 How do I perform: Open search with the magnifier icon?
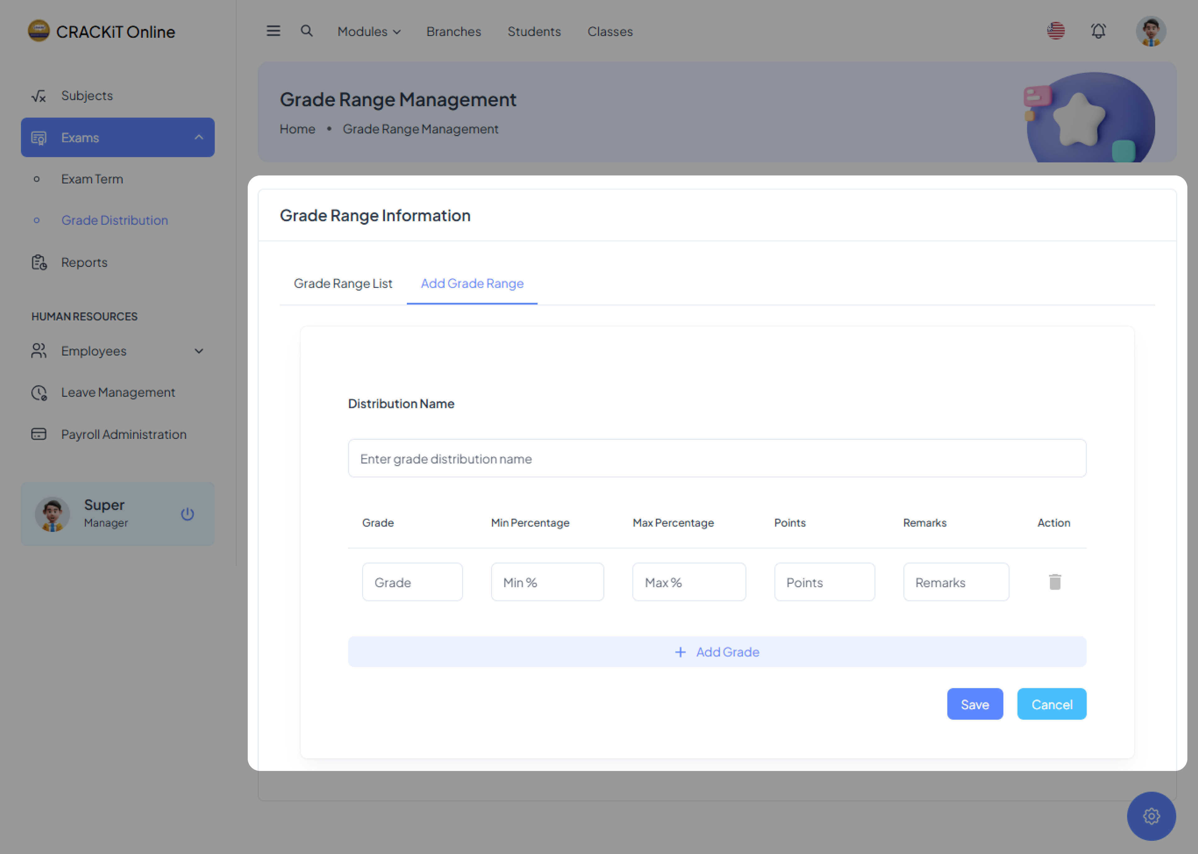point(307,31)
